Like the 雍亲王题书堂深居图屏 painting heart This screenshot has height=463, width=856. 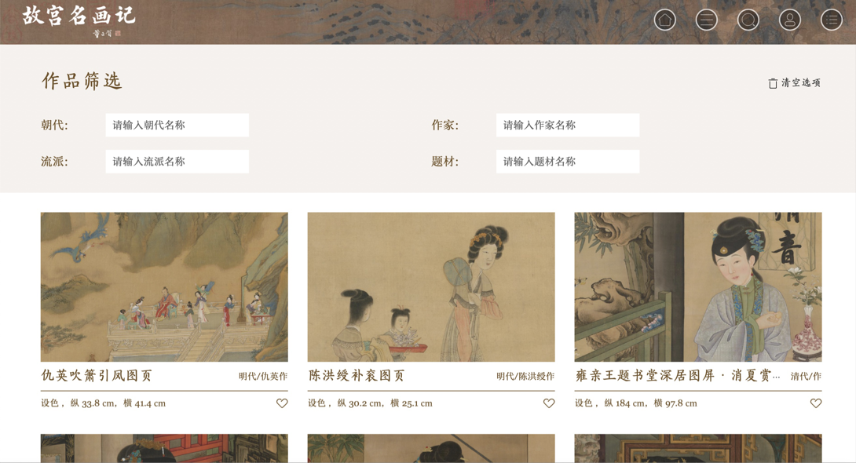(816, 403)
